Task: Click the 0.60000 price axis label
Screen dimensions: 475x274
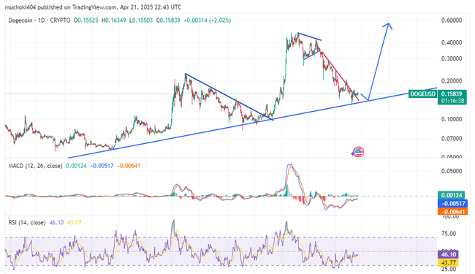Action: tap(452, 20)
